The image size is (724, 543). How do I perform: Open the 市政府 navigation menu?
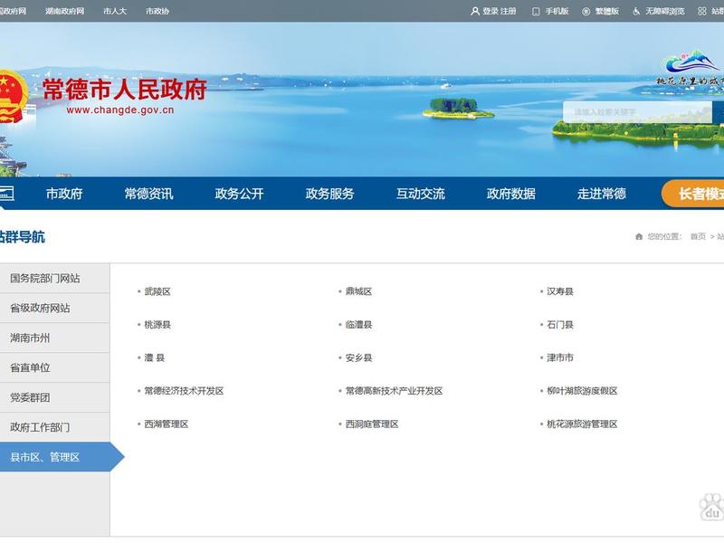(64, 194)
